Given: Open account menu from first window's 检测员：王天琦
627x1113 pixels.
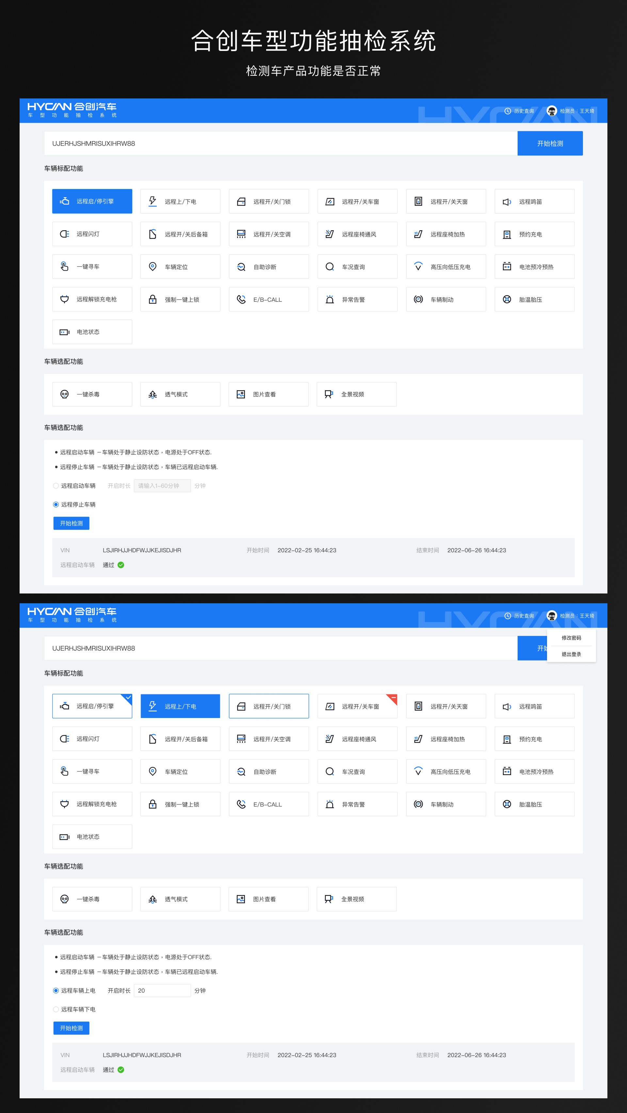Looking at the screenshot, I should [x=576, y=111].
